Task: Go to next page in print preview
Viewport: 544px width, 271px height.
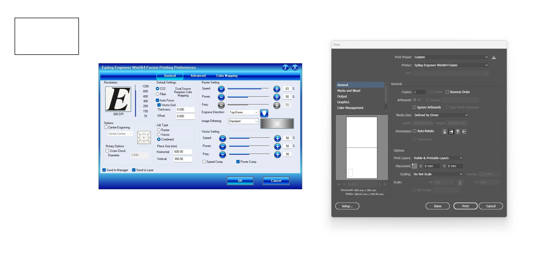Action: point(380,184)
